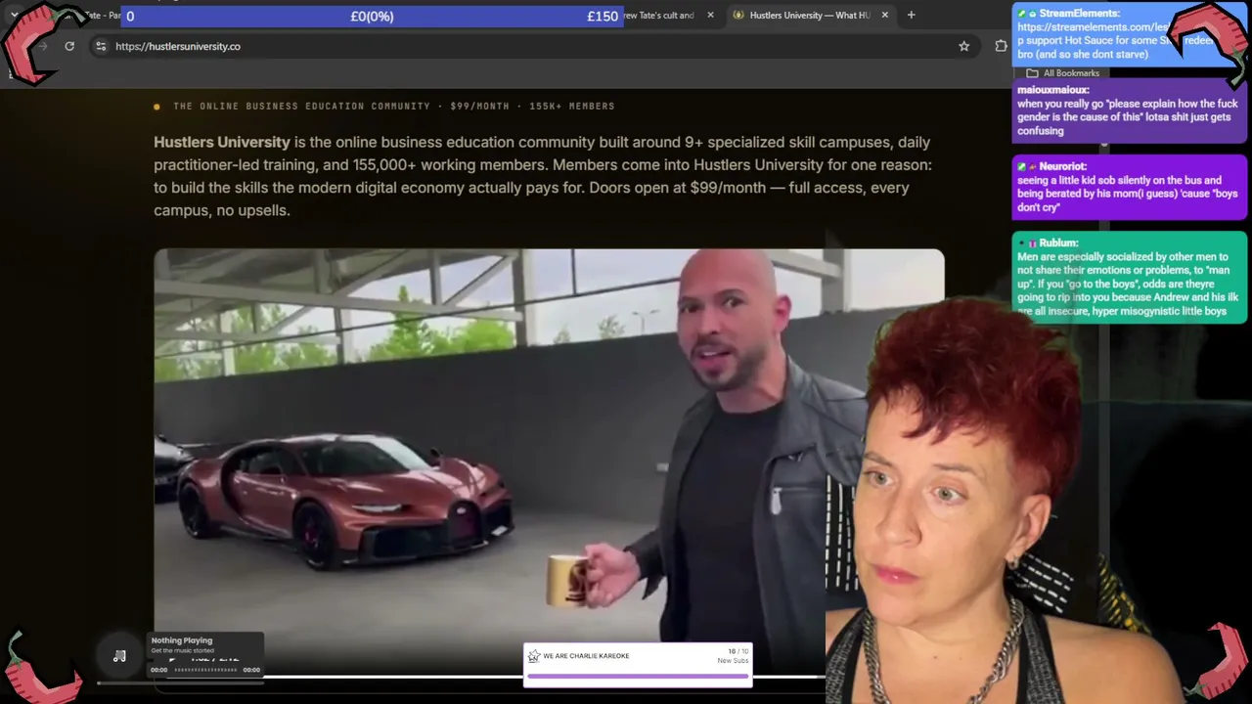The image size is (1252, 704).
Task: Click the star icon beside WE ARE CHARLIE KAREOKE
Action: click(x=533, y=656)
